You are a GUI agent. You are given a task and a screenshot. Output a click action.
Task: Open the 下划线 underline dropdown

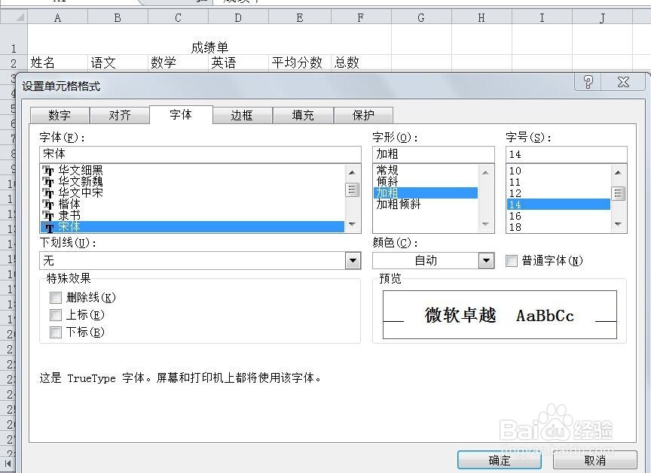tap(353, 261)
